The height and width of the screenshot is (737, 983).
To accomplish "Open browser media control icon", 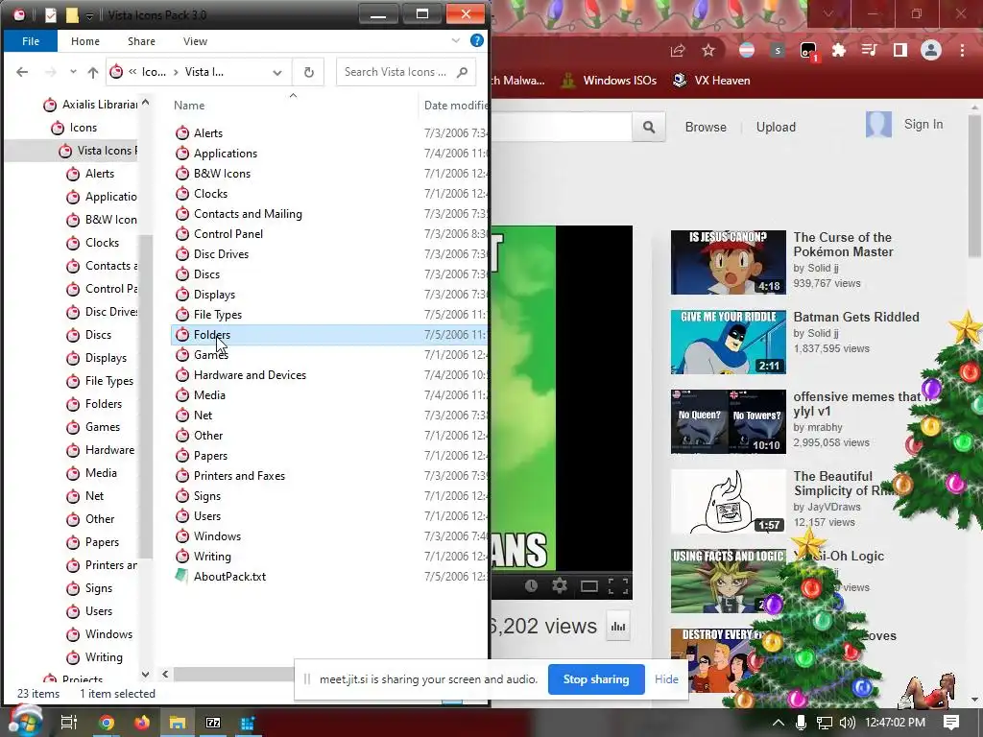I will 869,51.
